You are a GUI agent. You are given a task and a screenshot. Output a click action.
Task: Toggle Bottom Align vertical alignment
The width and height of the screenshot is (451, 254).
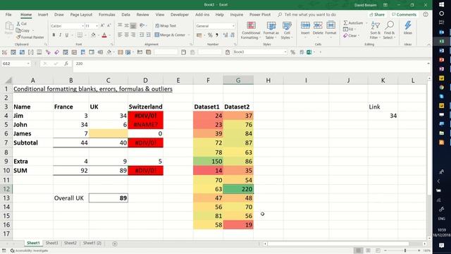[133, 26]
